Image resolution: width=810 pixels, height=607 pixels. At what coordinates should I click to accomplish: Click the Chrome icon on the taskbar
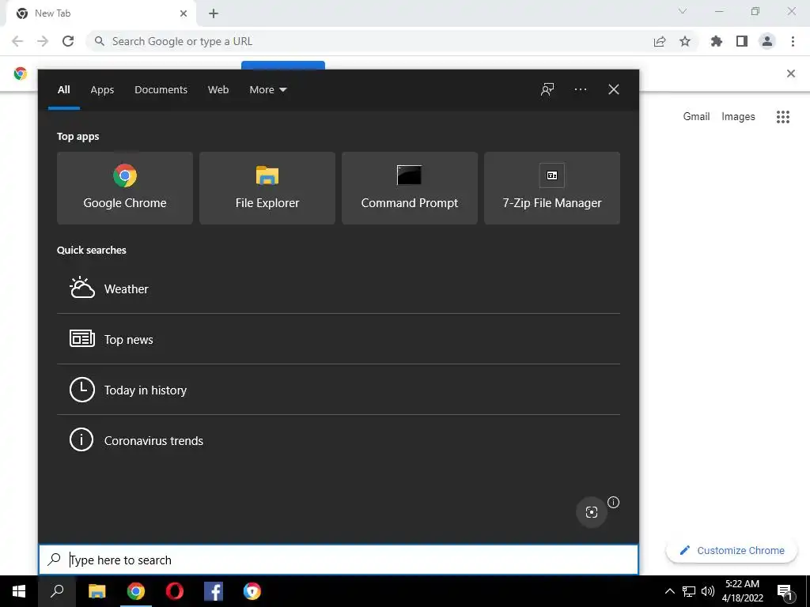coord(136,591)
